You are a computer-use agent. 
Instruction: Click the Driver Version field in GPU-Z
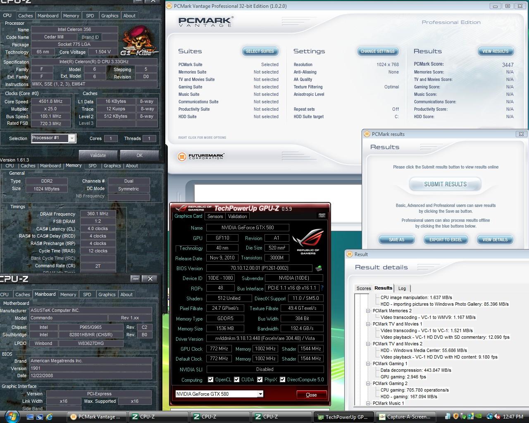click(265, 338)
